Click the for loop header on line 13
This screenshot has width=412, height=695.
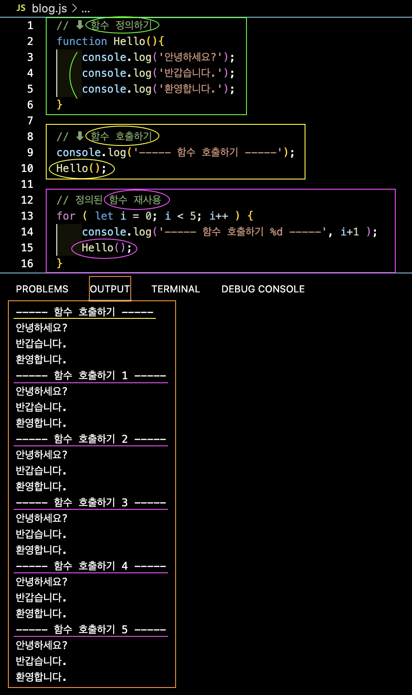coord(155,216)
